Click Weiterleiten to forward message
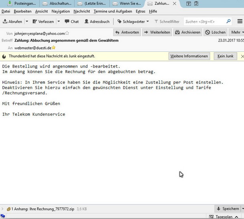Image resolution: width=244 pixels, height=219 pixels. [x=157, y=32]
